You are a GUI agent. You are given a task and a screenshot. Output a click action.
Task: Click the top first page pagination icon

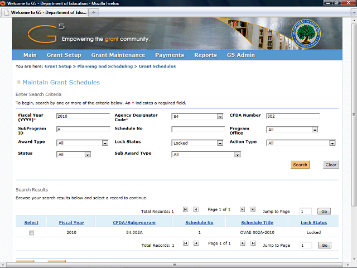(x=185, y=210)
